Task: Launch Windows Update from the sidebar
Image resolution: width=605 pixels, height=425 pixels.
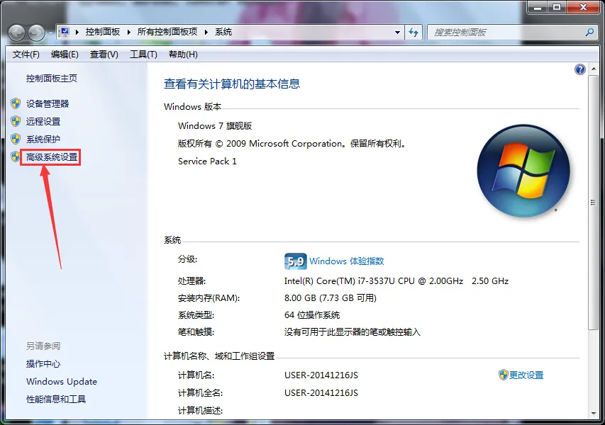Action: tap(60, 381)
